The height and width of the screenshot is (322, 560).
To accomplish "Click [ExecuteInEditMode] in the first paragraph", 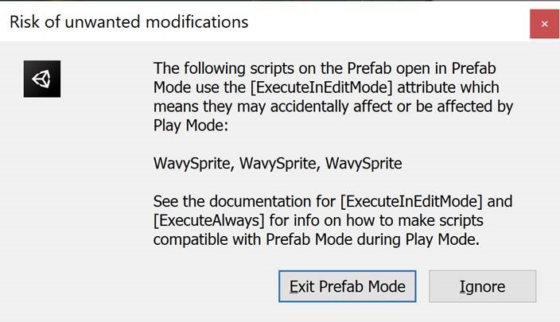I will [321, 87].
